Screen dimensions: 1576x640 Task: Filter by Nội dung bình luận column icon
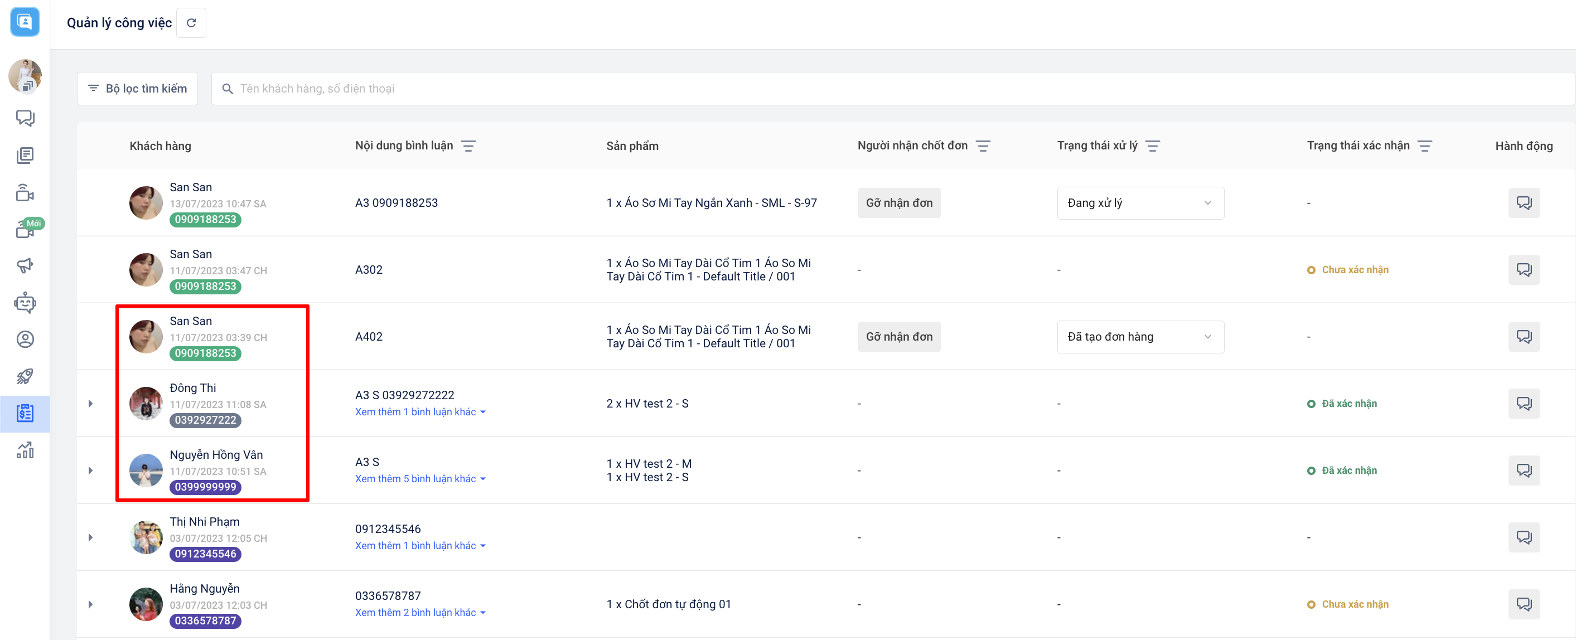click(468, 146)
